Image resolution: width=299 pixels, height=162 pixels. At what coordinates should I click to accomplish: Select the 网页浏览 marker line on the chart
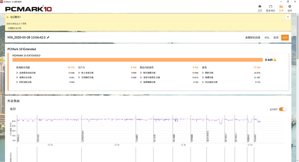(37, 129)
